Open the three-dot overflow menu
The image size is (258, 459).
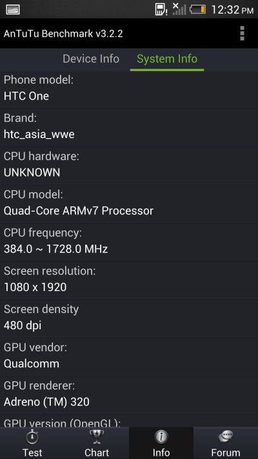pos(242,34)
